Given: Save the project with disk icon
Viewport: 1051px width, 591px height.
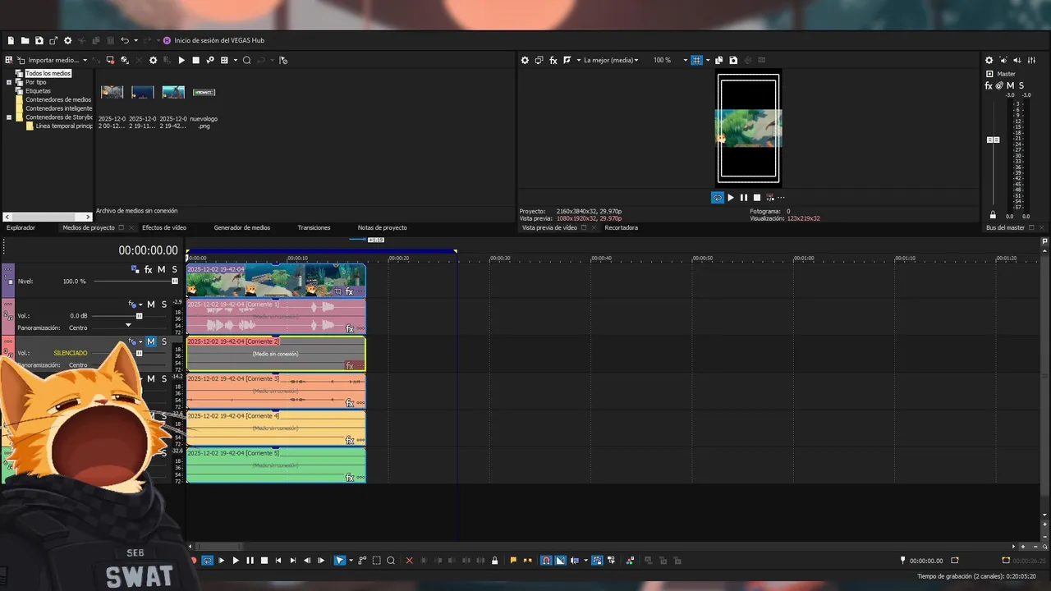Looking at the screenshot, I should tap(39, 40).
